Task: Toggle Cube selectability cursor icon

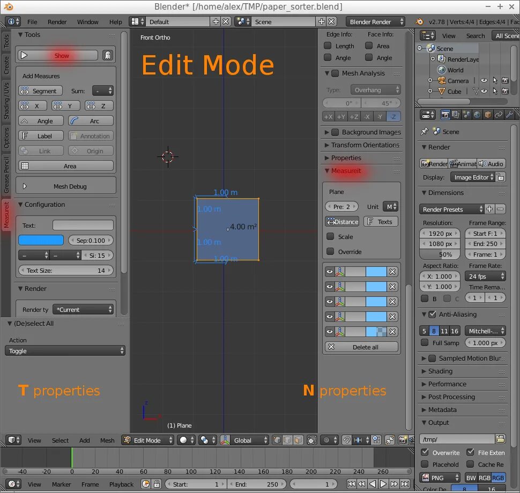Action: coord(495,91)
